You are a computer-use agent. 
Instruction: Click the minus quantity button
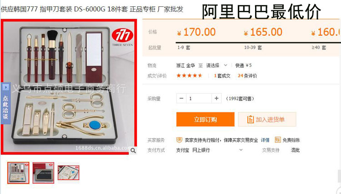pos(181,98)
